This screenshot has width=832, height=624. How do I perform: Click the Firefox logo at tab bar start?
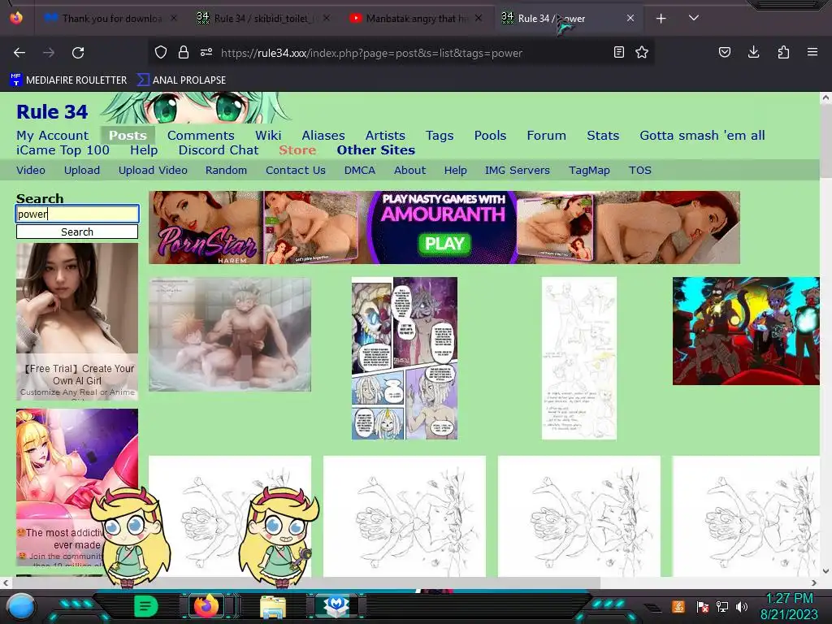16,18
